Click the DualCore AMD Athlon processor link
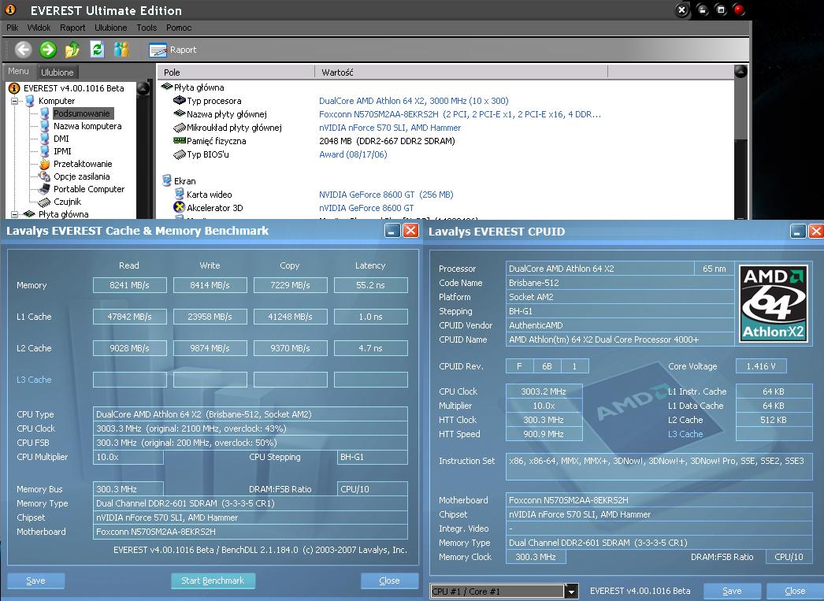Screen dimensions: 824x601 [414, 101]
